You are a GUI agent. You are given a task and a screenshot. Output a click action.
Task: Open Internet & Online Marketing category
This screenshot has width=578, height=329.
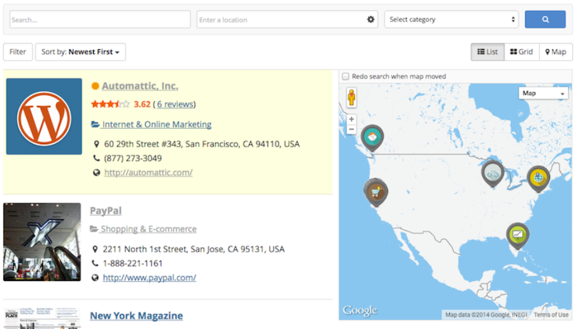pos(157,125)
